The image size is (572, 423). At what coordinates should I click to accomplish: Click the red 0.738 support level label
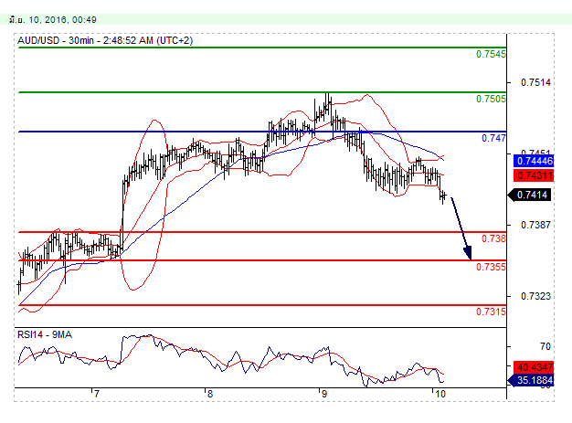pos(493,238)
